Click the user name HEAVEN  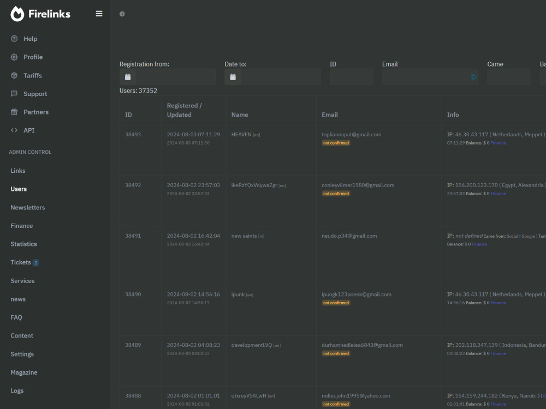[241, 135]
